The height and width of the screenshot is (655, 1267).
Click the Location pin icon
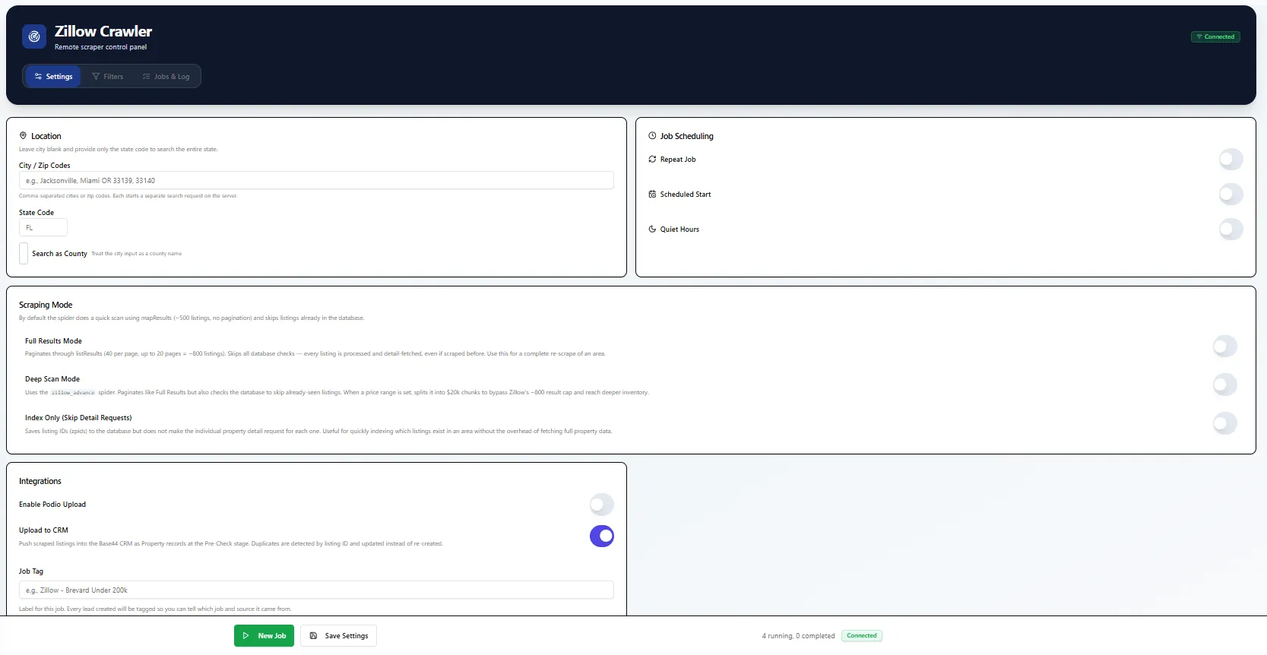click(23, 136)
